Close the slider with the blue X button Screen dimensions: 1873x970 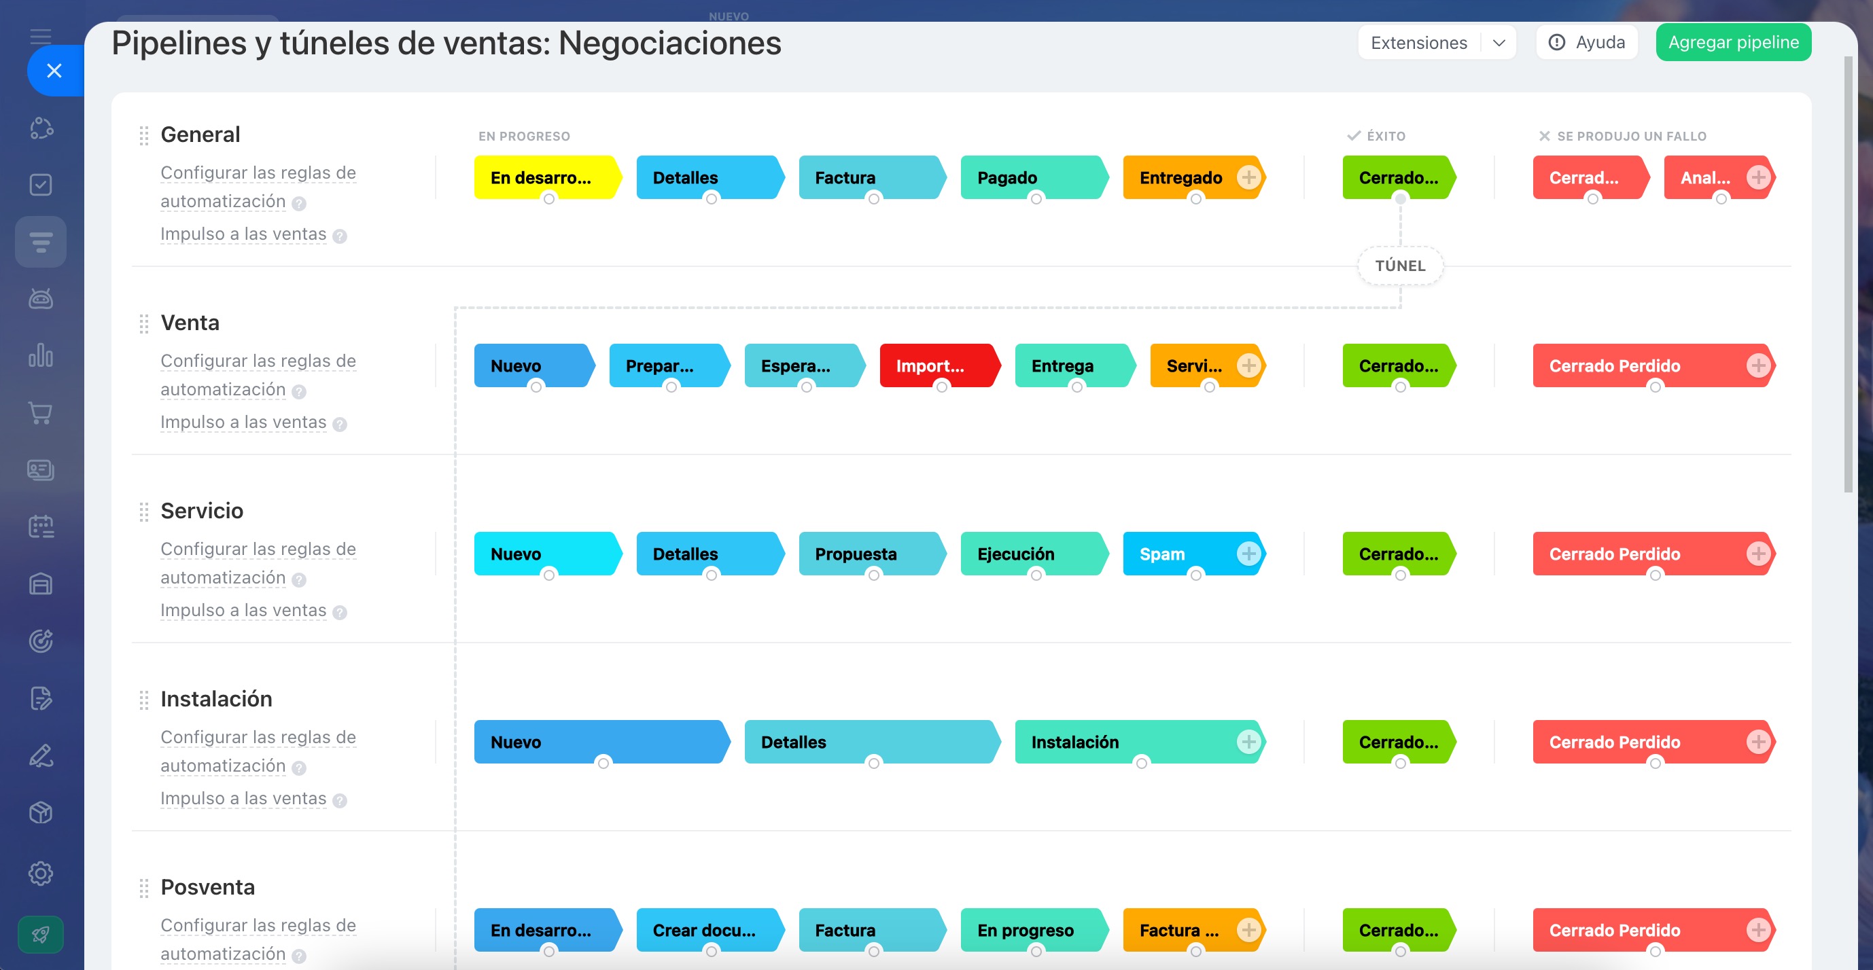coord(54,71)
